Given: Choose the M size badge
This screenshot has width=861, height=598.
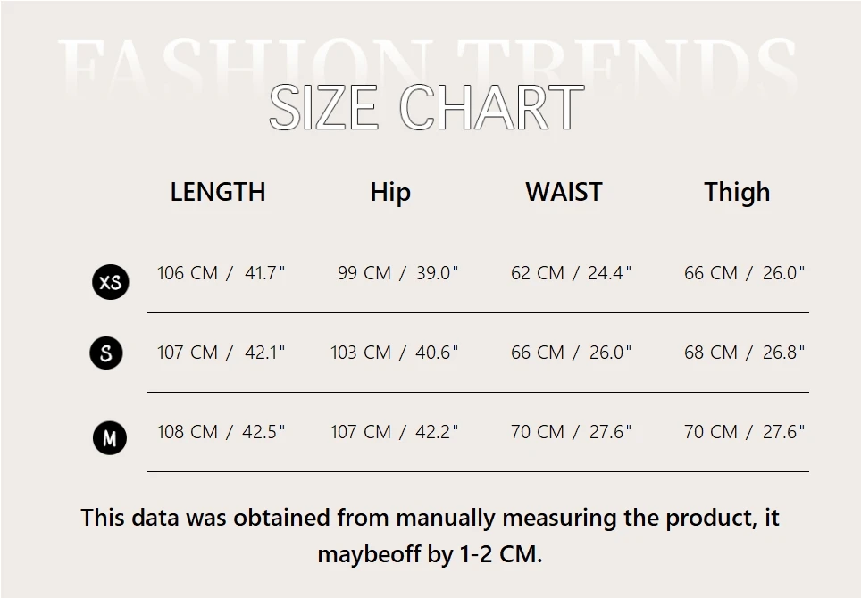Looking at the screenshot, I should point(110,438).
